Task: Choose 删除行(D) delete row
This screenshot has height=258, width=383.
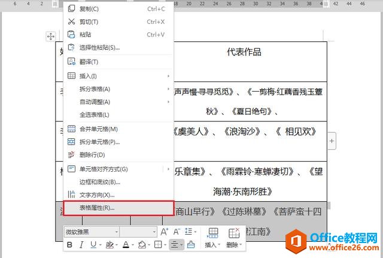Action: click(118, 155)
